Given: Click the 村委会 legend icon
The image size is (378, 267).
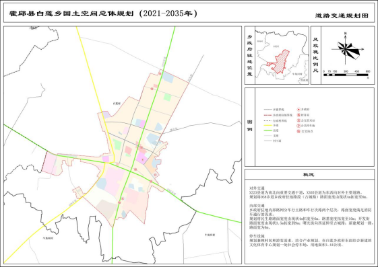Looking at the screenshot, I should tap(298, 115).
